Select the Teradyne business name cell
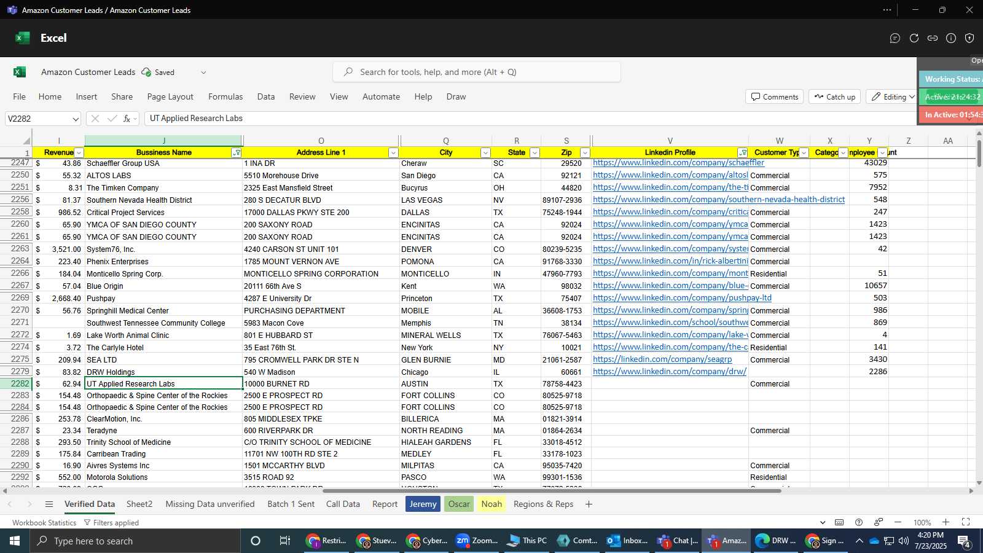The image size is (983, 553). point(163,431)
